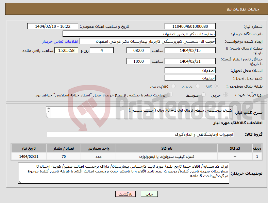Image resolution: width=268 pixels, height=203 pixels.
Task: Click item name کنترل کیفیت سرولوژی یا ایمونولوژی
Action: click(x=167, y=156)
